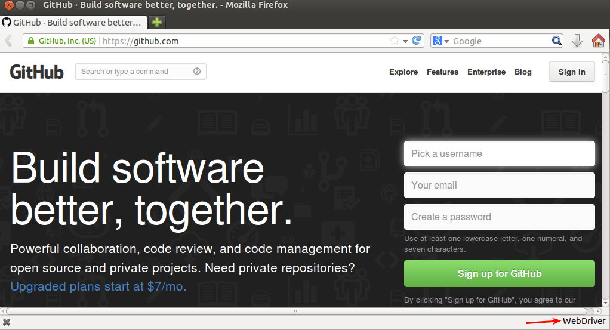Open the Features navigation link
The height and width of the screenshot is (330, 610).
[x=442, y=72]
